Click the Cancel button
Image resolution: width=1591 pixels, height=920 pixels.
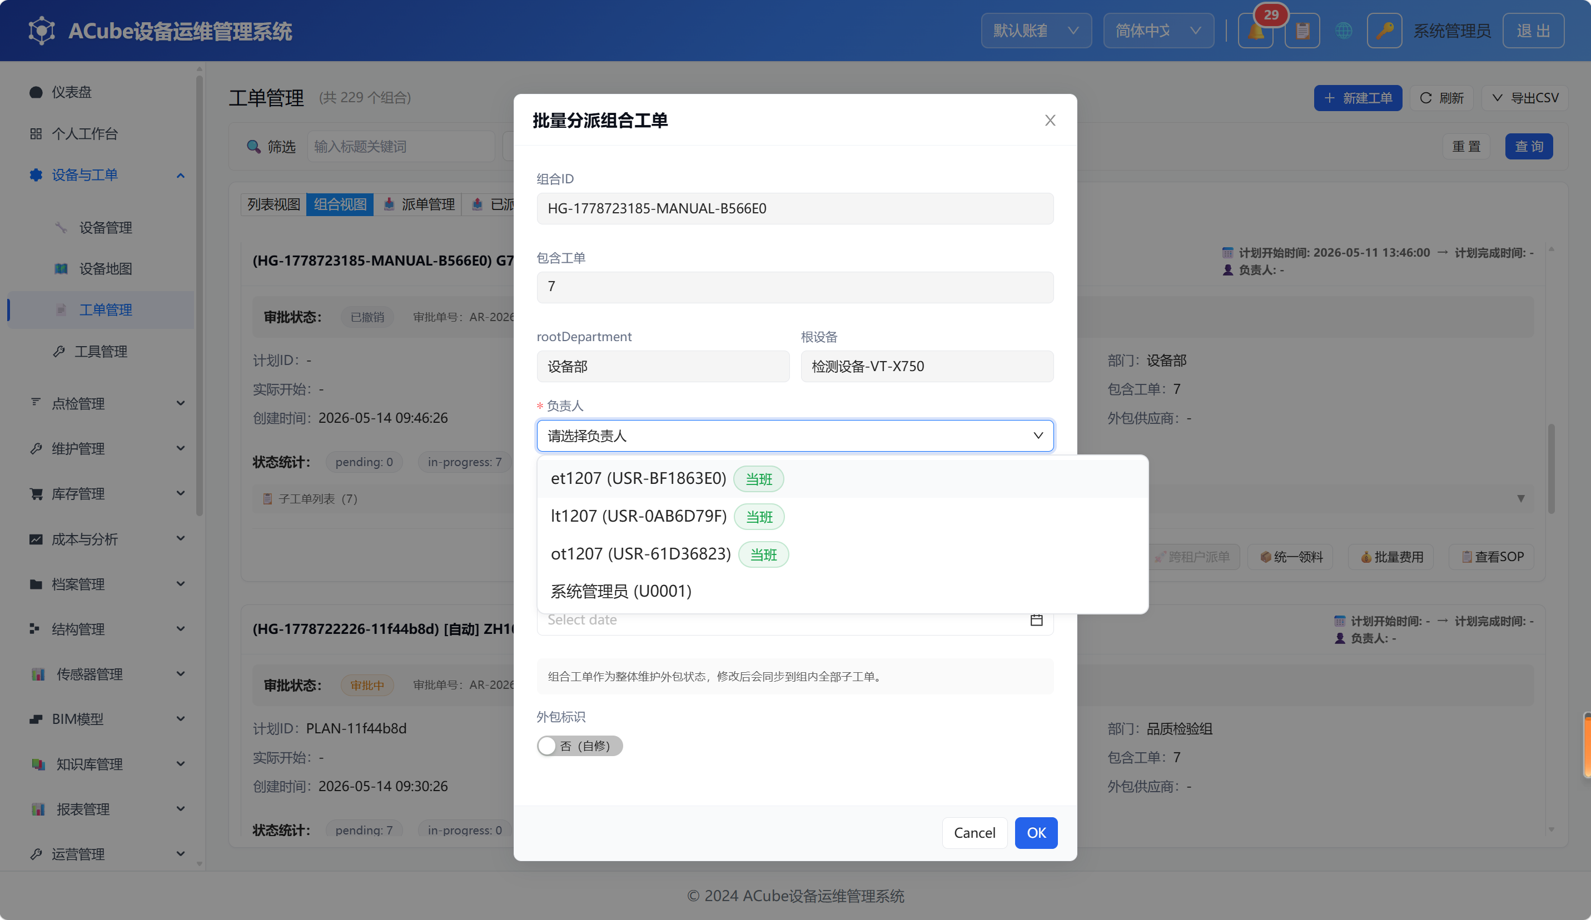(x=974, y=833)
